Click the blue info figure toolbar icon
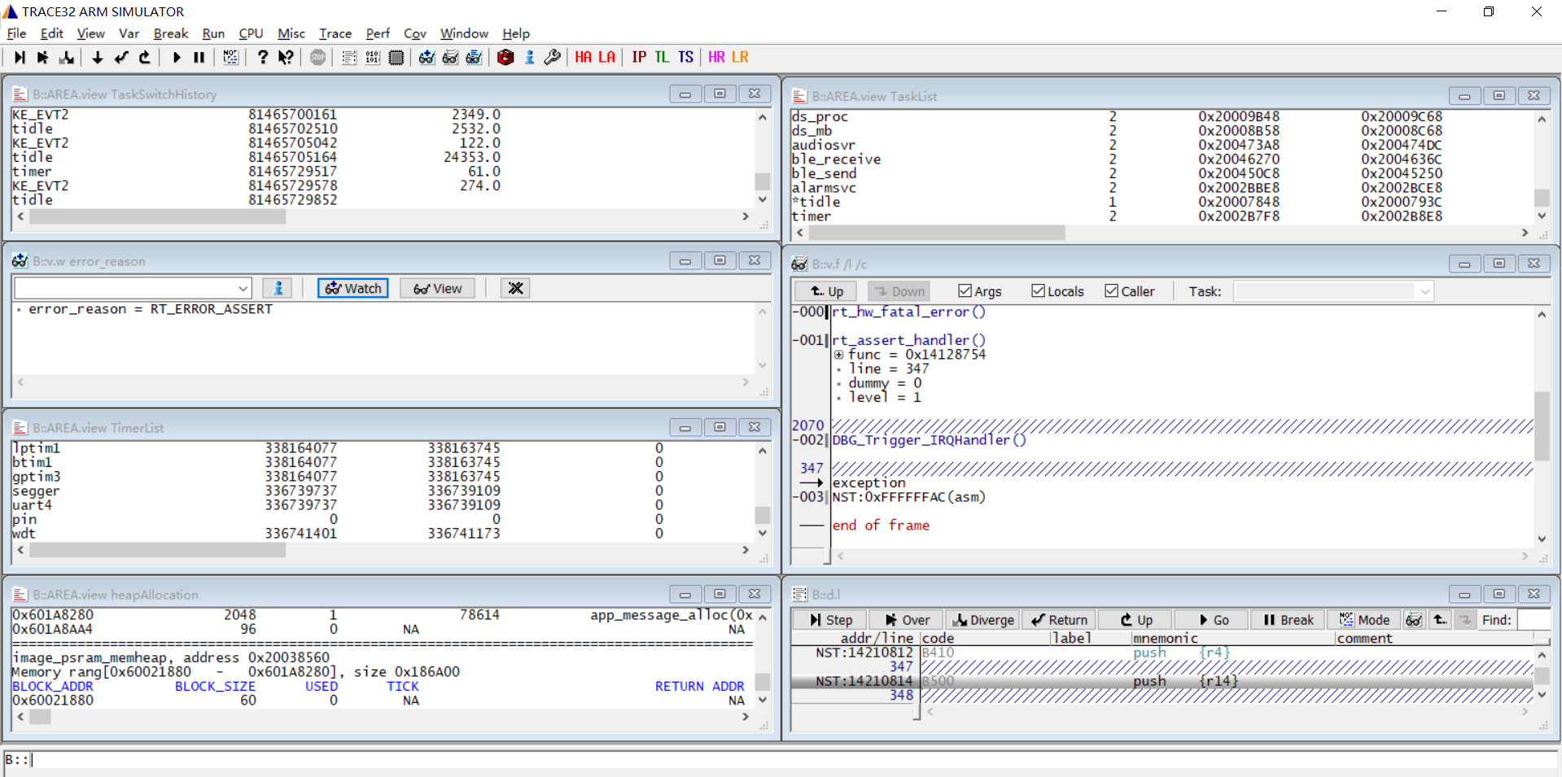1562x777 pixels. point(530,57)
